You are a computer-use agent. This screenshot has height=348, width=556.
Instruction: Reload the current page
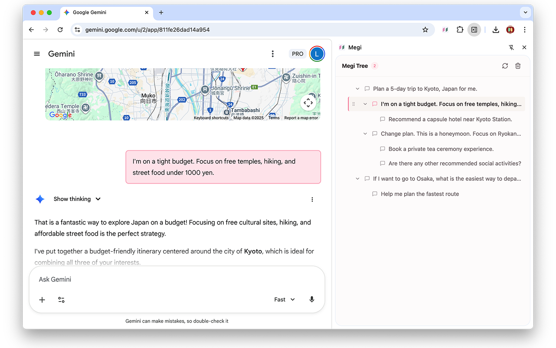pos(60,30)
